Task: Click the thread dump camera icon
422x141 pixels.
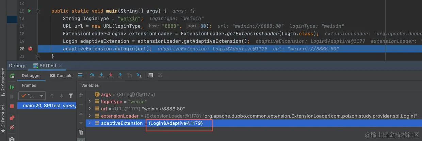Action: click(12, 139)
